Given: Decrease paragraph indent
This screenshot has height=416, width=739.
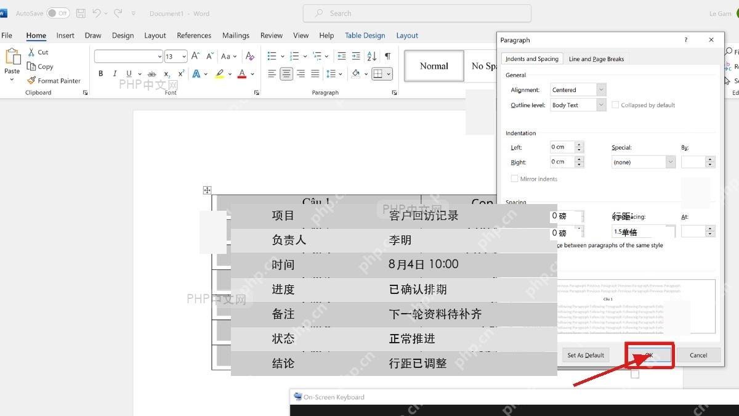Looking at the screenshot, I should 342,56.
